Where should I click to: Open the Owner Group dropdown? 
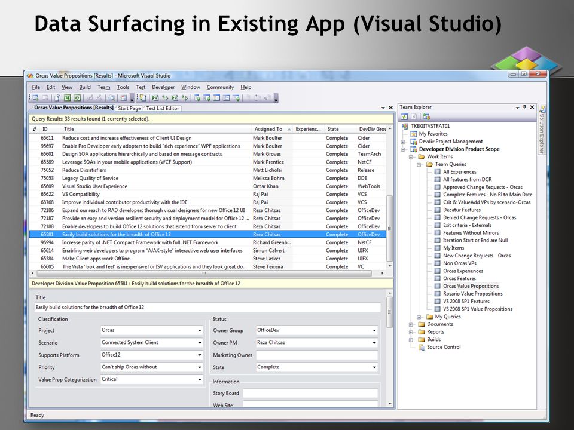[x=374, y=330]
